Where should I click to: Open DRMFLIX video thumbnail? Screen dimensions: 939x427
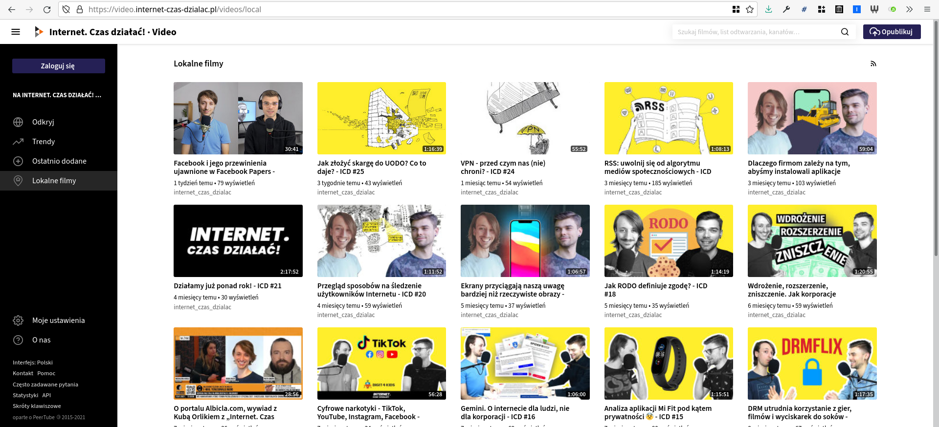click(x=812, y=363)
